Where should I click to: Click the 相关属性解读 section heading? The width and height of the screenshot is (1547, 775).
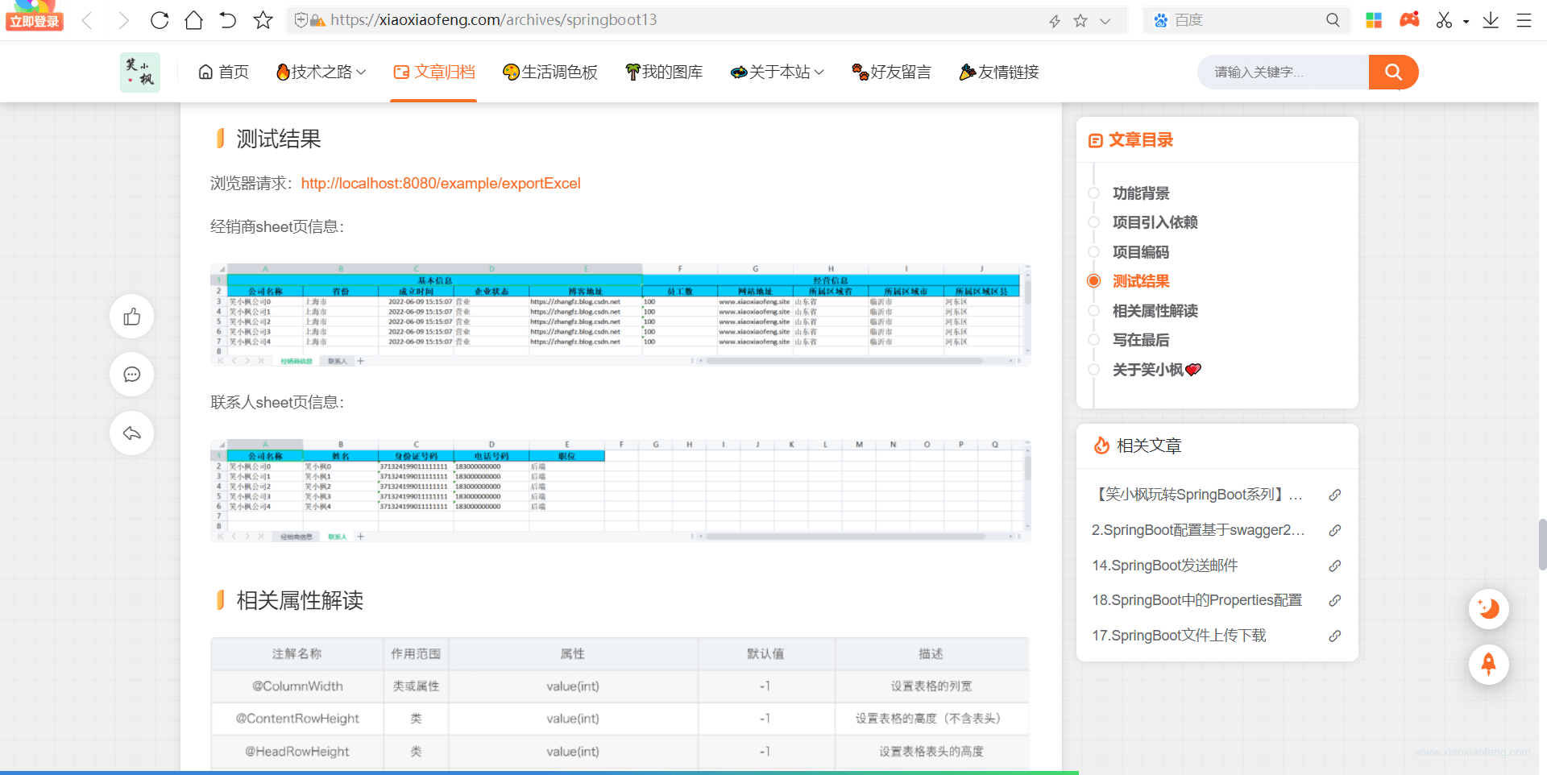coord(300,601)
